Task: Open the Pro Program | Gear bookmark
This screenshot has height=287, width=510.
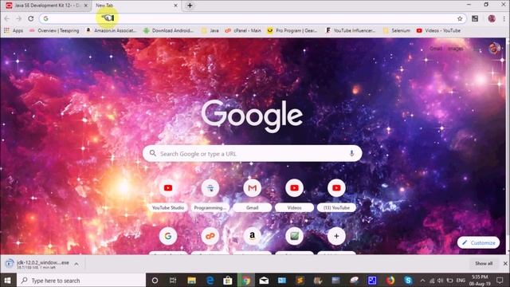Action: [292, 30]
